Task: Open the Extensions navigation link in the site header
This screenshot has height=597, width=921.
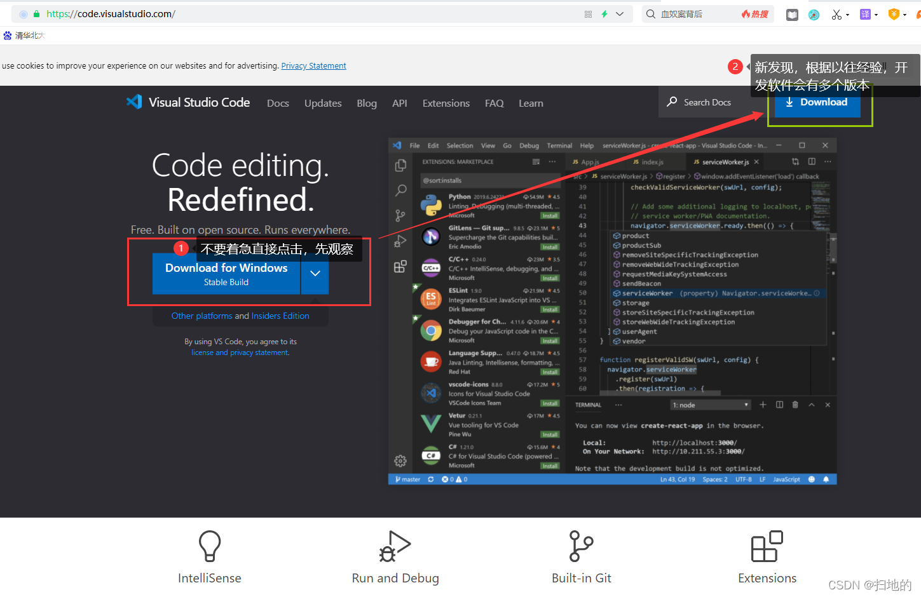Action: (446, 103)
